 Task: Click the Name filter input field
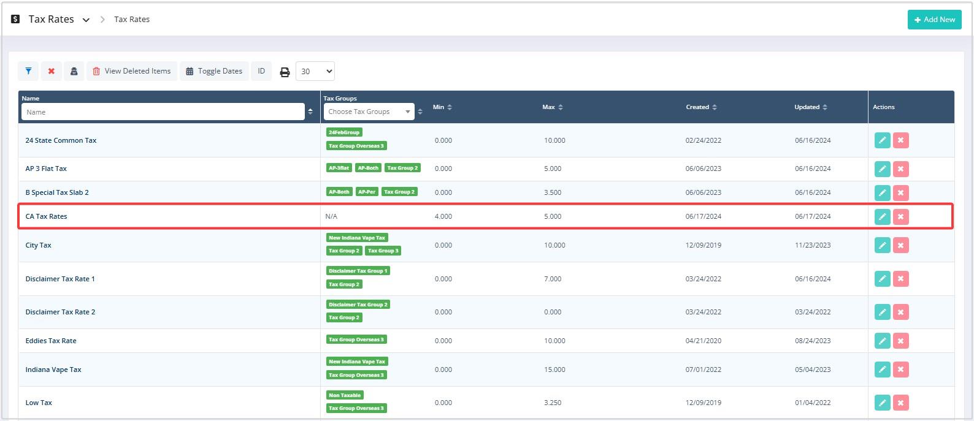click(163, 112)
